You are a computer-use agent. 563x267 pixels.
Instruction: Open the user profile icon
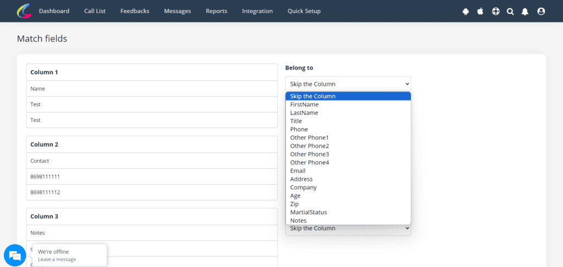point(541,12)
